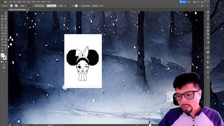Select the Gradient tool
This screenshot has height=126, width=224.
(x=6, y=39)
